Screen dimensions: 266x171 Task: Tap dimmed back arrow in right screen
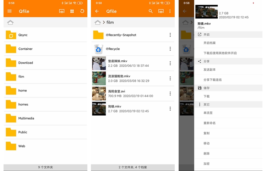click(x=185, y=11)
